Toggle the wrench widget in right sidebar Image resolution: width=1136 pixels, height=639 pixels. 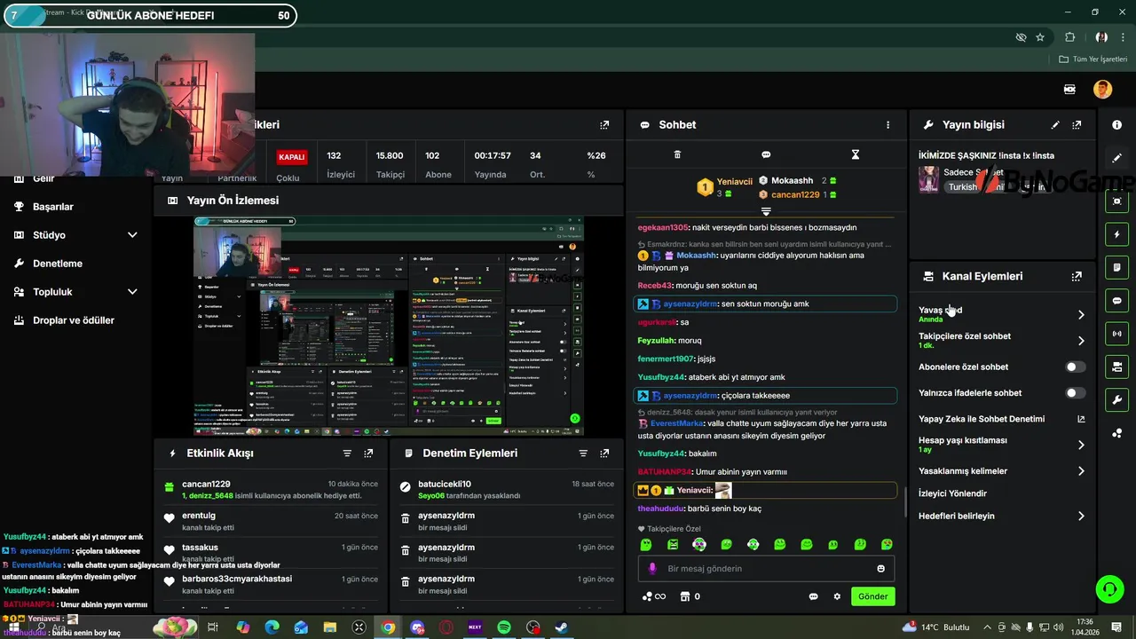(1116, 399)
